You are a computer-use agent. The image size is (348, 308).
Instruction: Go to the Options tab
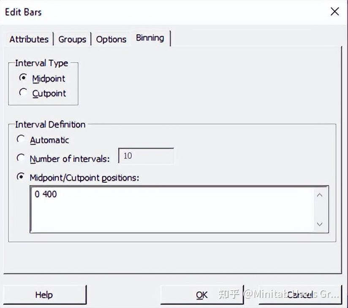click(111, 39)
